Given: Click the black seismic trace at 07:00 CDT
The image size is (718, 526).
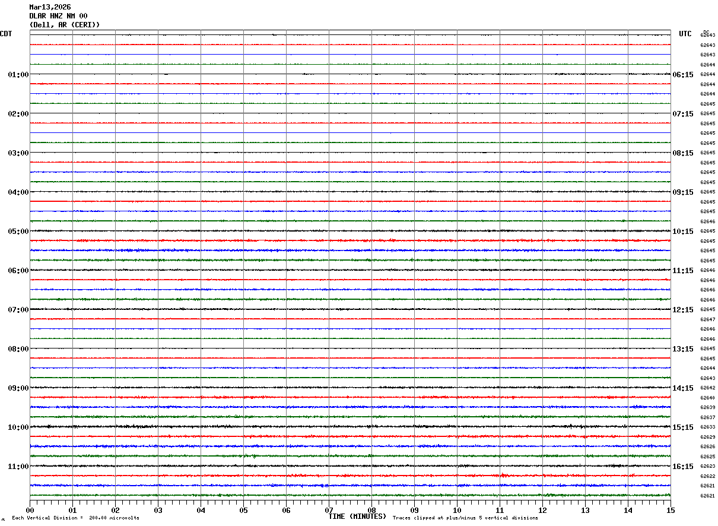Looking at the screenshot, I should tap(350, 309).
